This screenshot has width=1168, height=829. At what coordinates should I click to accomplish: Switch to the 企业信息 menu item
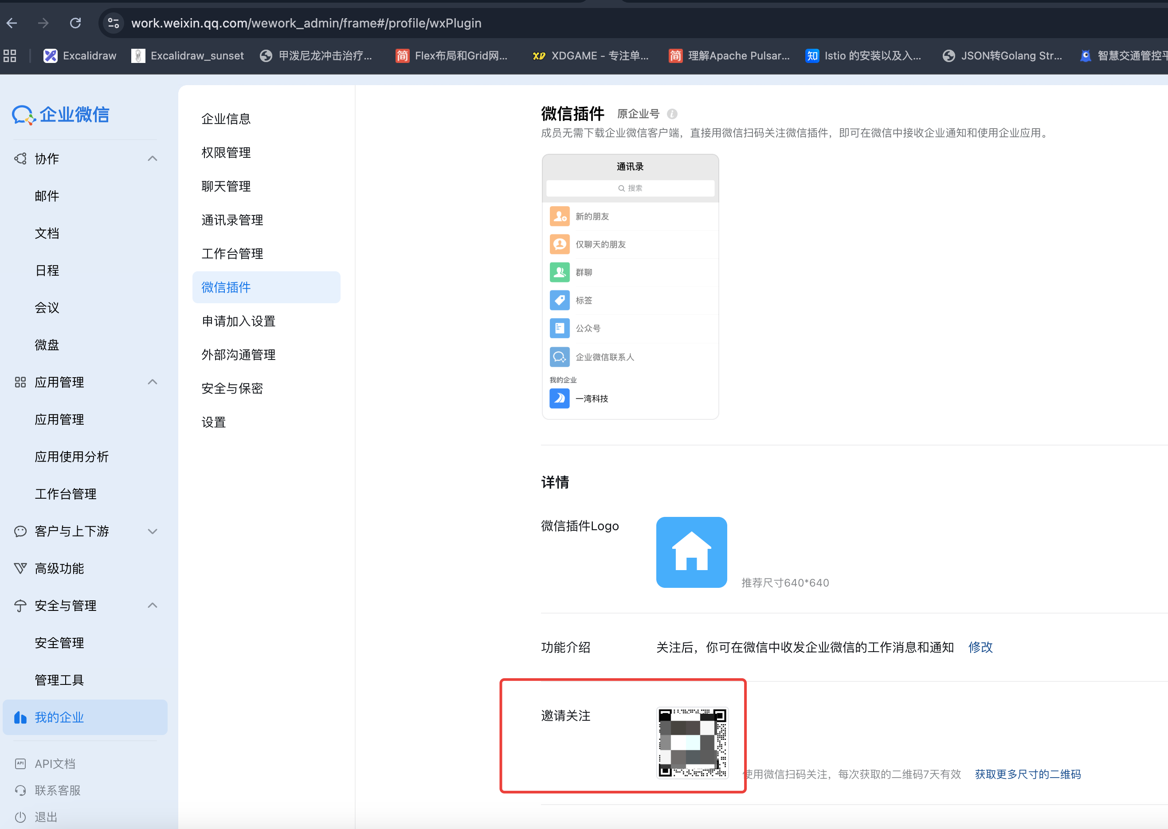(226, 118)
